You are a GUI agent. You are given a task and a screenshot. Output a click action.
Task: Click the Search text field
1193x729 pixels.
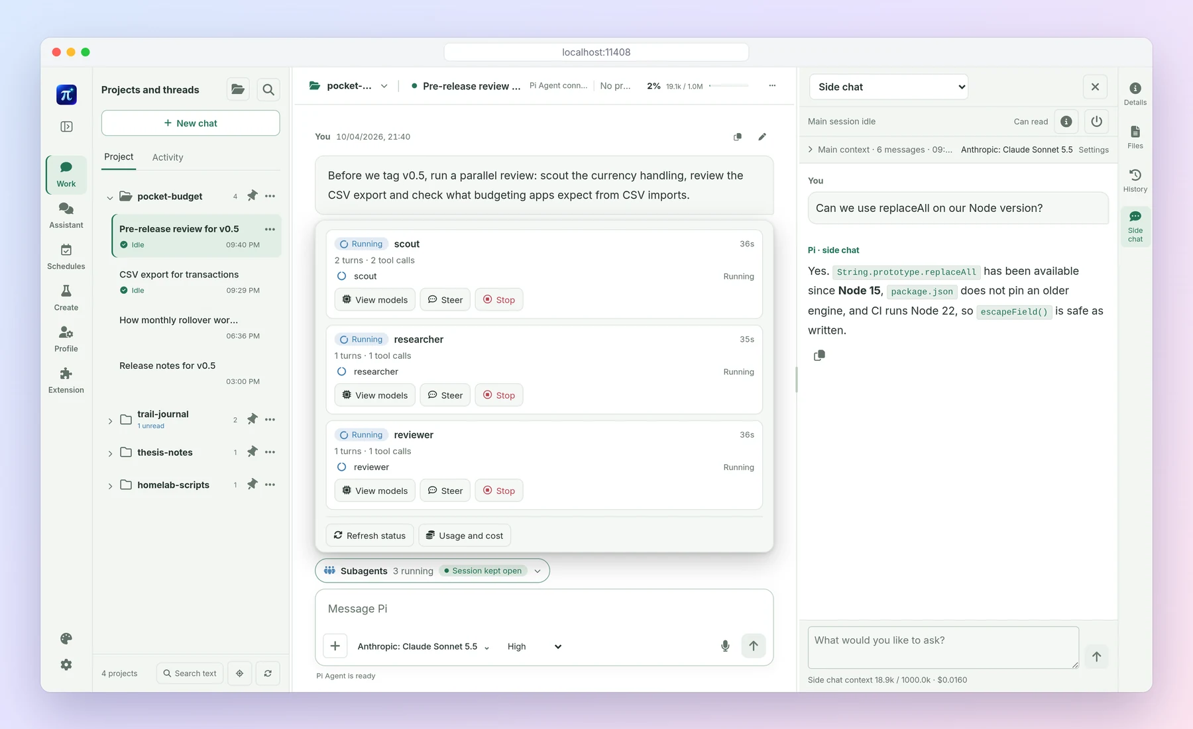point(190,673)
